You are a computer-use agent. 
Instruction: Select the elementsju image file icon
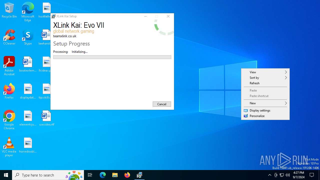(x=28, y=118)
